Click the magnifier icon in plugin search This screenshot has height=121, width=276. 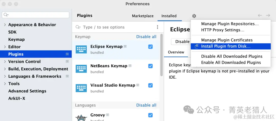point(78,27)
